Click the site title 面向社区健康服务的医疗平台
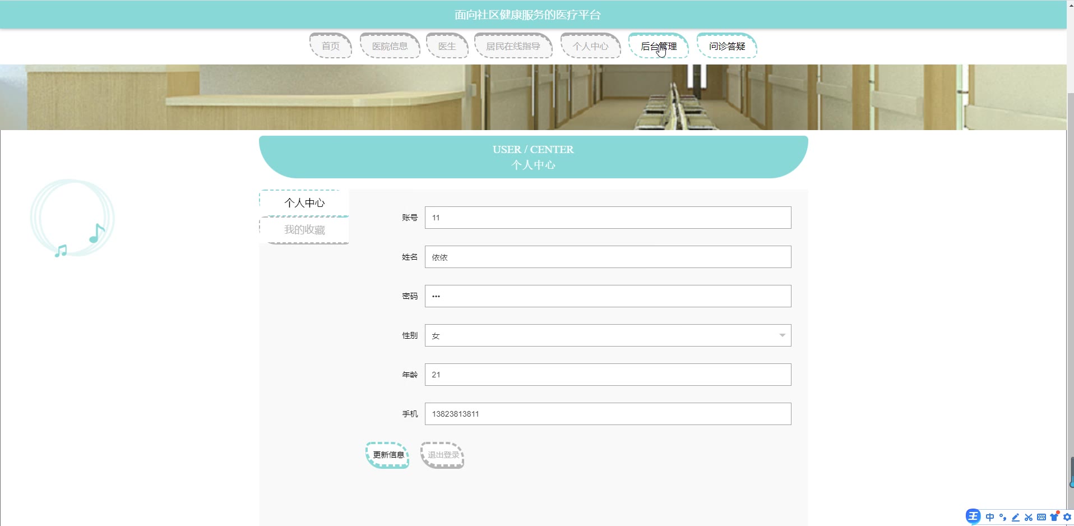The image size is (1074, 526). click(527, 15)
